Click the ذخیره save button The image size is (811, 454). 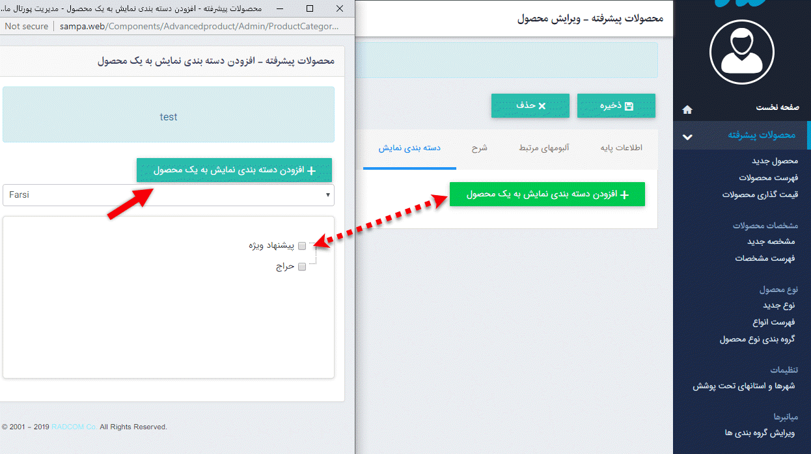click(616, 105)
